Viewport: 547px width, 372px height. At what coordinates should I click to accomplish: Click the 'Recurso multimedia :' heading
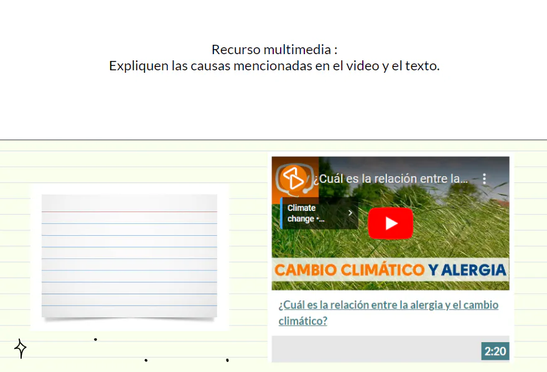point(274,50)
